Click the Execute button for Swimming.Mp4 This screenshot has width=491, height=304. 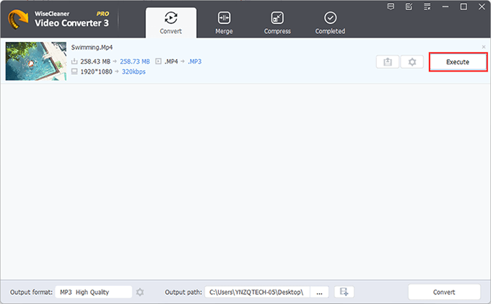[x=458, y=62]
